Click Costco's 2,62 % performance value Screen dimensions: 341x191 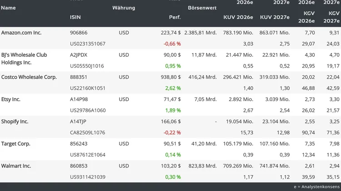172,88
